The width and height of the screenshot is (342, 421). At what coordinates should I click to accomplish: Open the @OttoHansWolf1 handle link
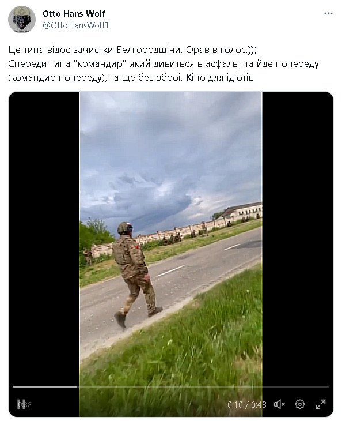pos(76,25)
